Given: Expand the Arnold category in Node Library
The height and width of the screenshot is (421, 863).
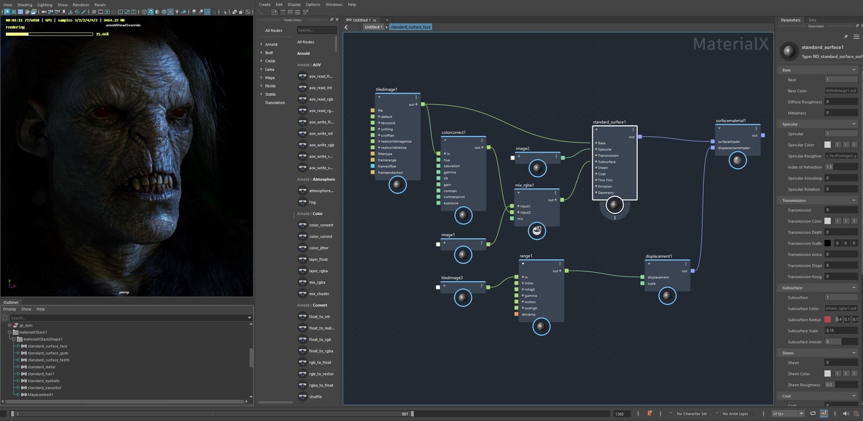Looking at the screenshot, I should (x=262, y=45).
